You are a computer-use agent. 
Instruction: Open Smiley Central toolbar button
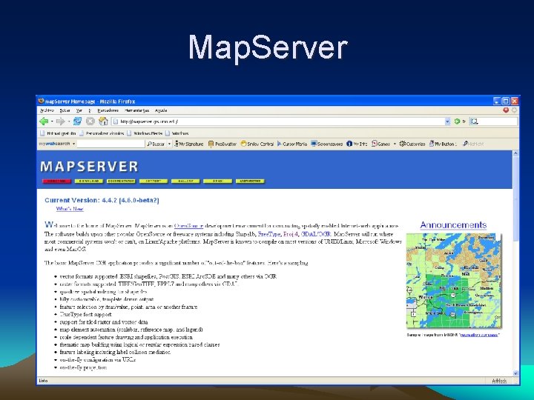click(x=257, y=144)
